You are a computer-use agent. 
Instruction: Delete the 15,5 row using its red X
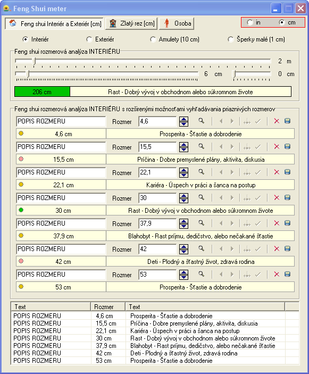277,146
